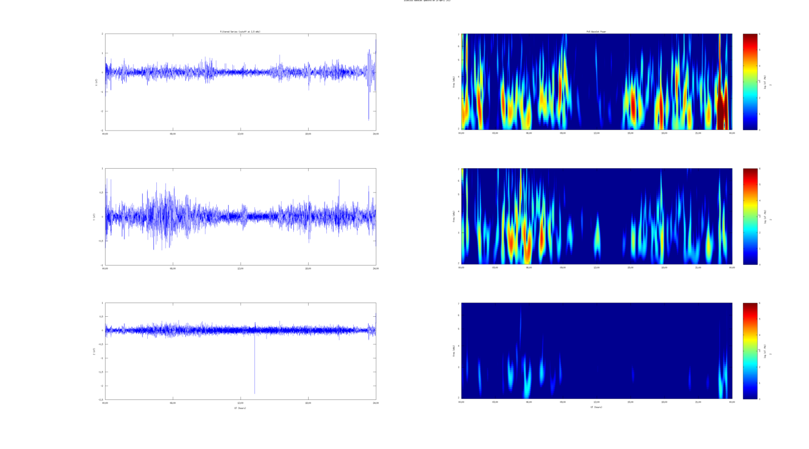The height and width of the screenshot is (449, 809).
Task: Click the 06:00 tick under Y series plot
Action: coord(173,268)
